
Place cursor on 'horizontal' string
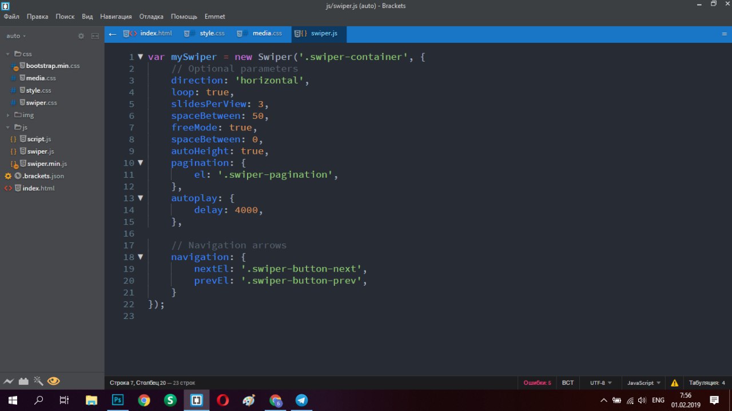(269, 80)
